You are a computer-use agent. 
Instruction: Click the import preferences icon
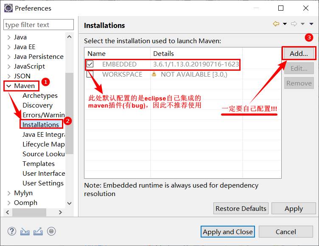[25, 231]
